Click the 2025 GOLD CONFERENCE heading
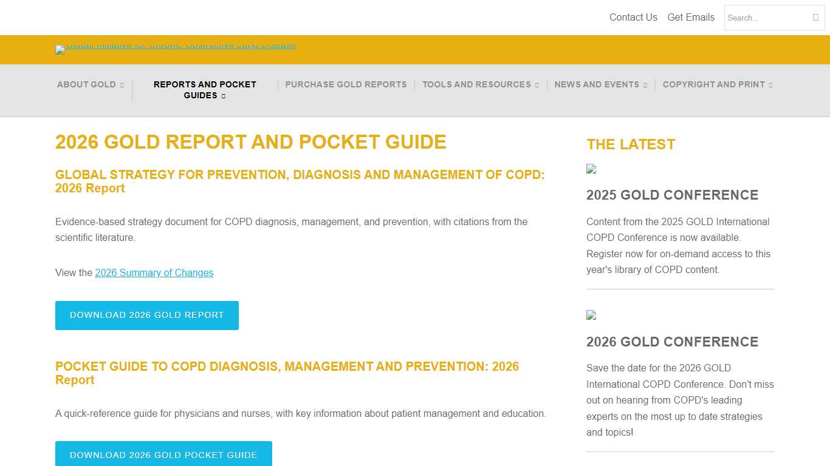This screenshot has width=830, height=466. 672,195
